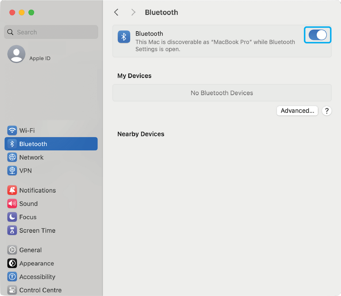Turn off the Bluetooth toggle switch
Image resolution: width=341 pixels, height=296 pixels.
317,35
